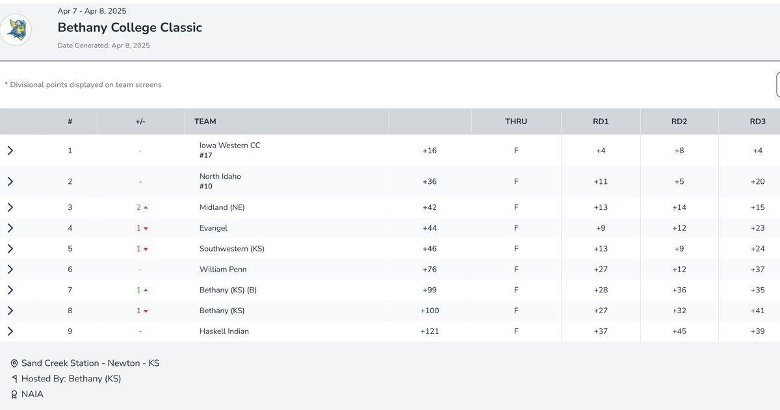Sort by the RD1 column header

coord(601,122)
